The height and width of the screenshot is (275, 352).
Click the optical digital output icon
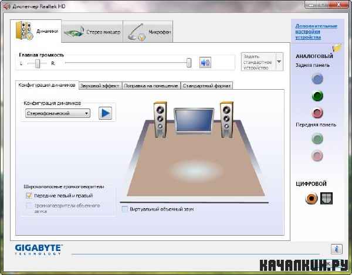326,198
